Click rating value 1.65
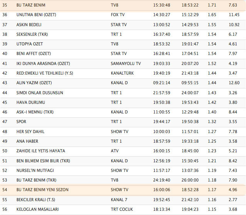This screenshot has width=246, height=215. click(212, 15)
